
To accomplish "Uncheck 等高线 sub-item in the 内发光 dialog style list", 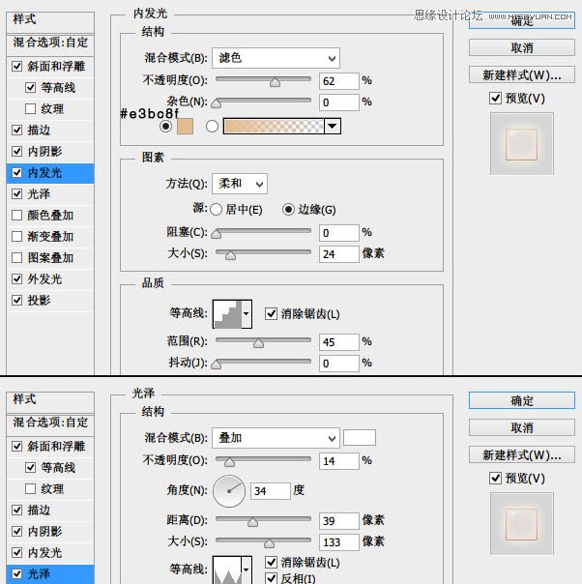I will click(30, 88).
